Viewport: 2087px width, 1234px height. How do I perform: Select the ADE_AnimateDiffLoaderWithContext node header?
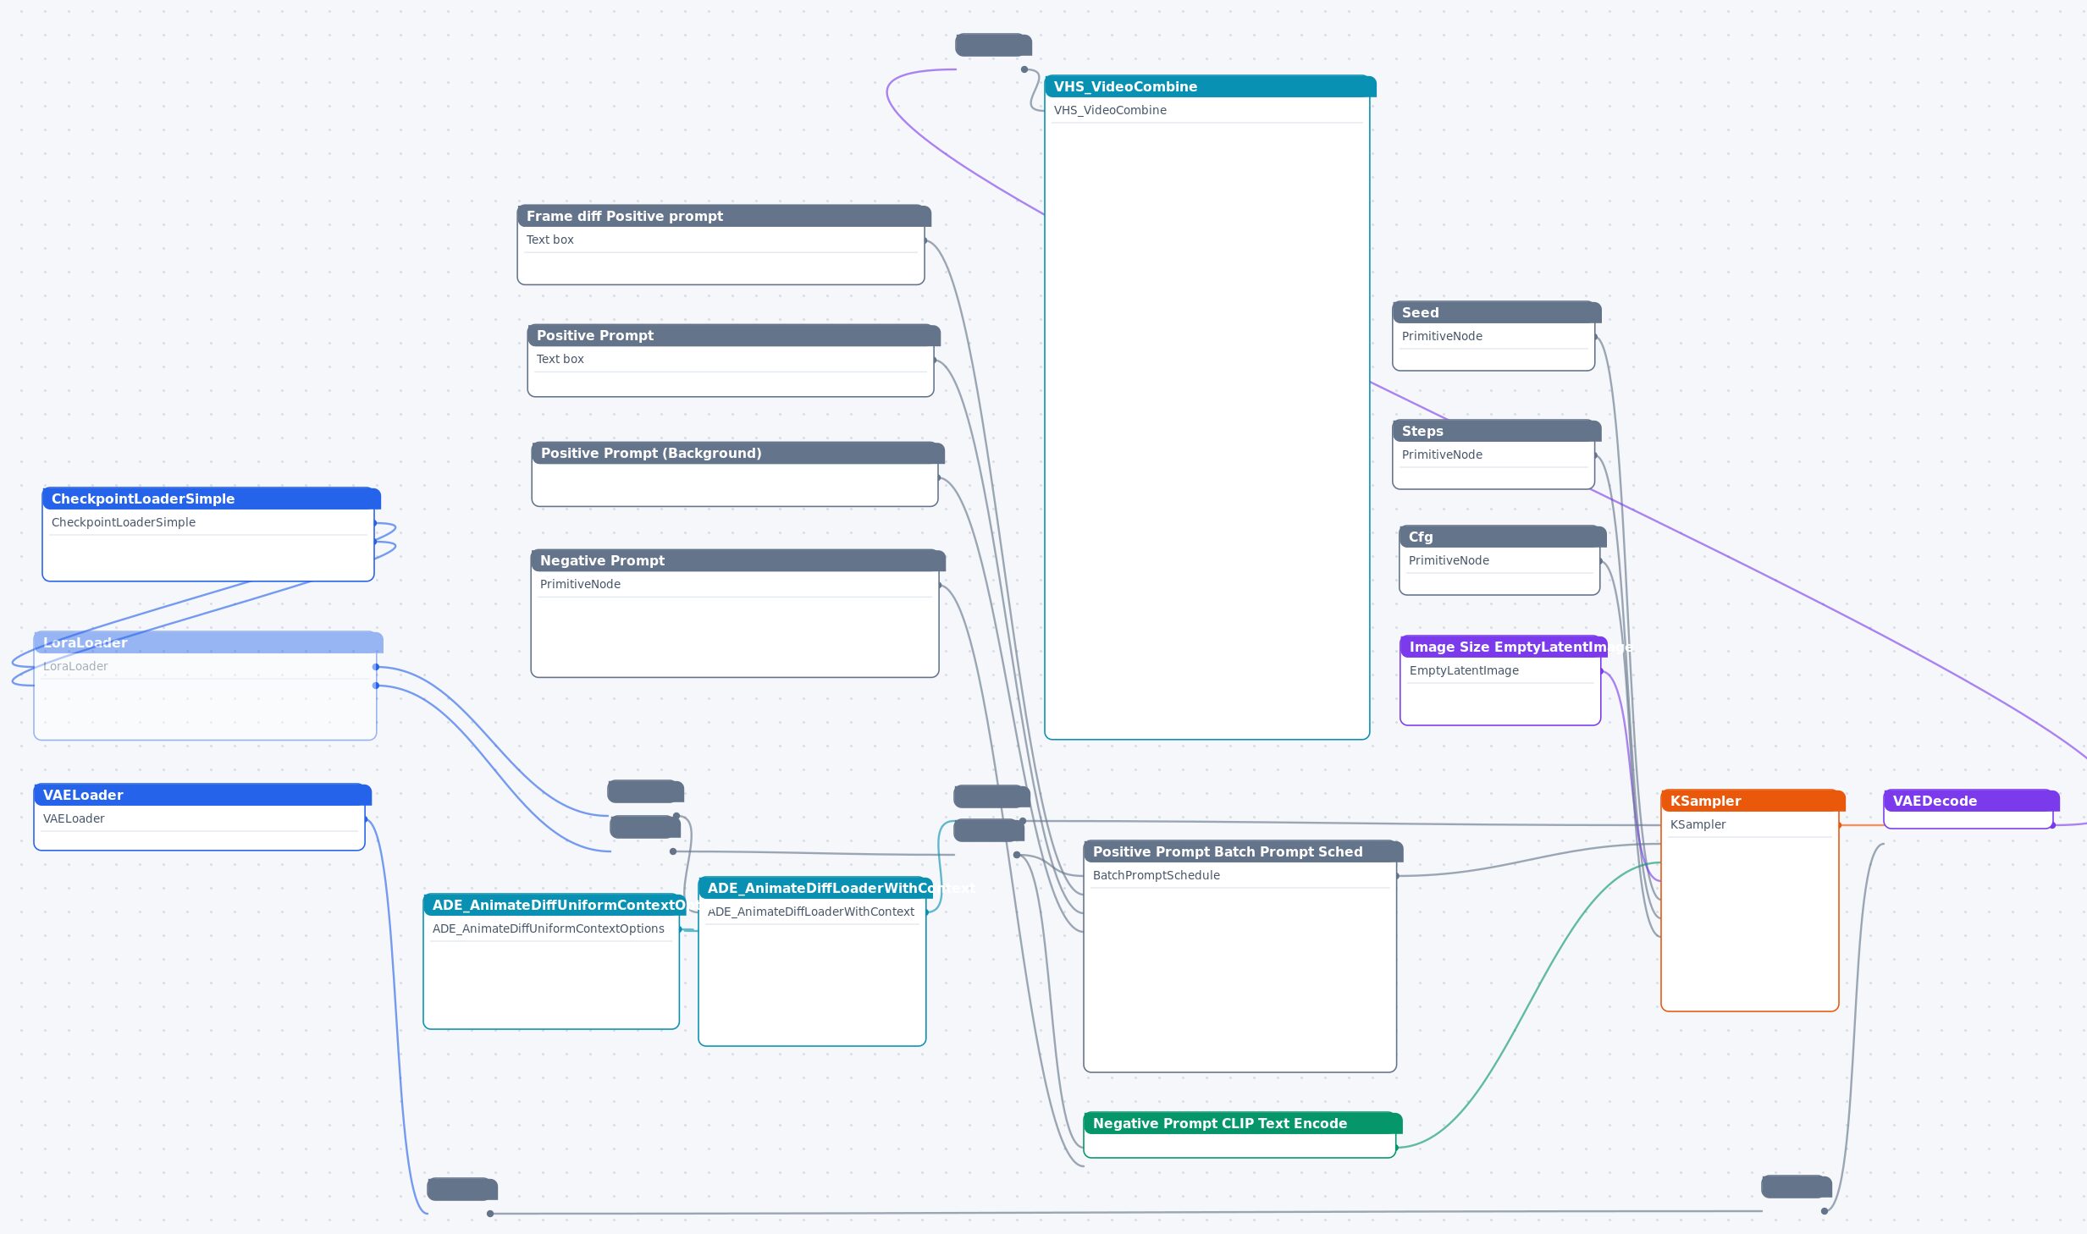815,888
